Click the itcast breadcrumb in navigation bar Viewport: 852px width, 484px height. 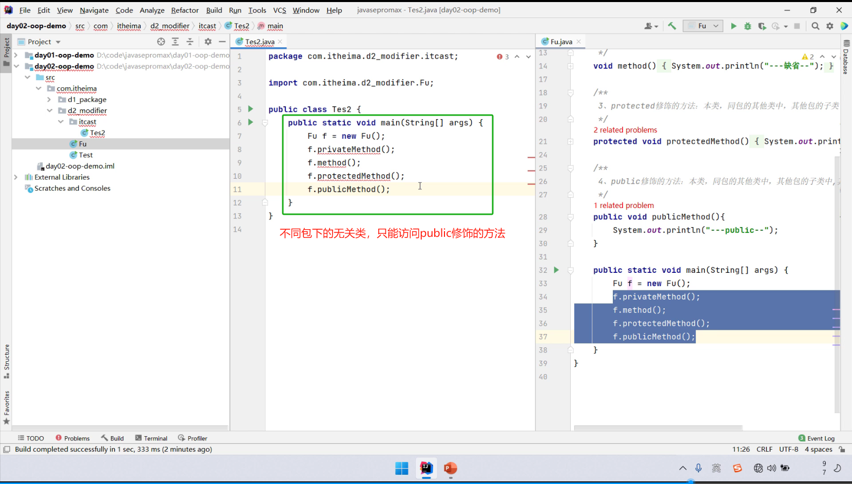click(x=207, y=26)
